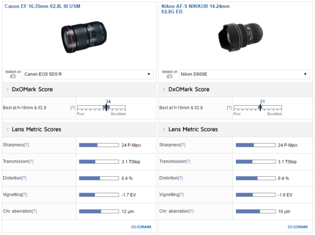Open the Nikon D800E camera dropdown
The width and height of the screenshot is (315, 235).
tap(244, 75)
